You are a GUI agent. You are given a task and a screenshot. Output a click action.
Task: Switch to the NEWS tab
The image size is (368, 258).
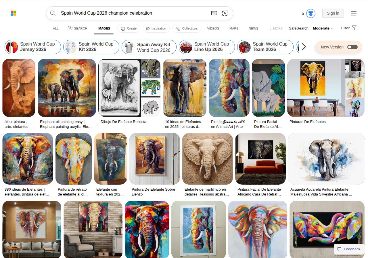pos(253,28)
